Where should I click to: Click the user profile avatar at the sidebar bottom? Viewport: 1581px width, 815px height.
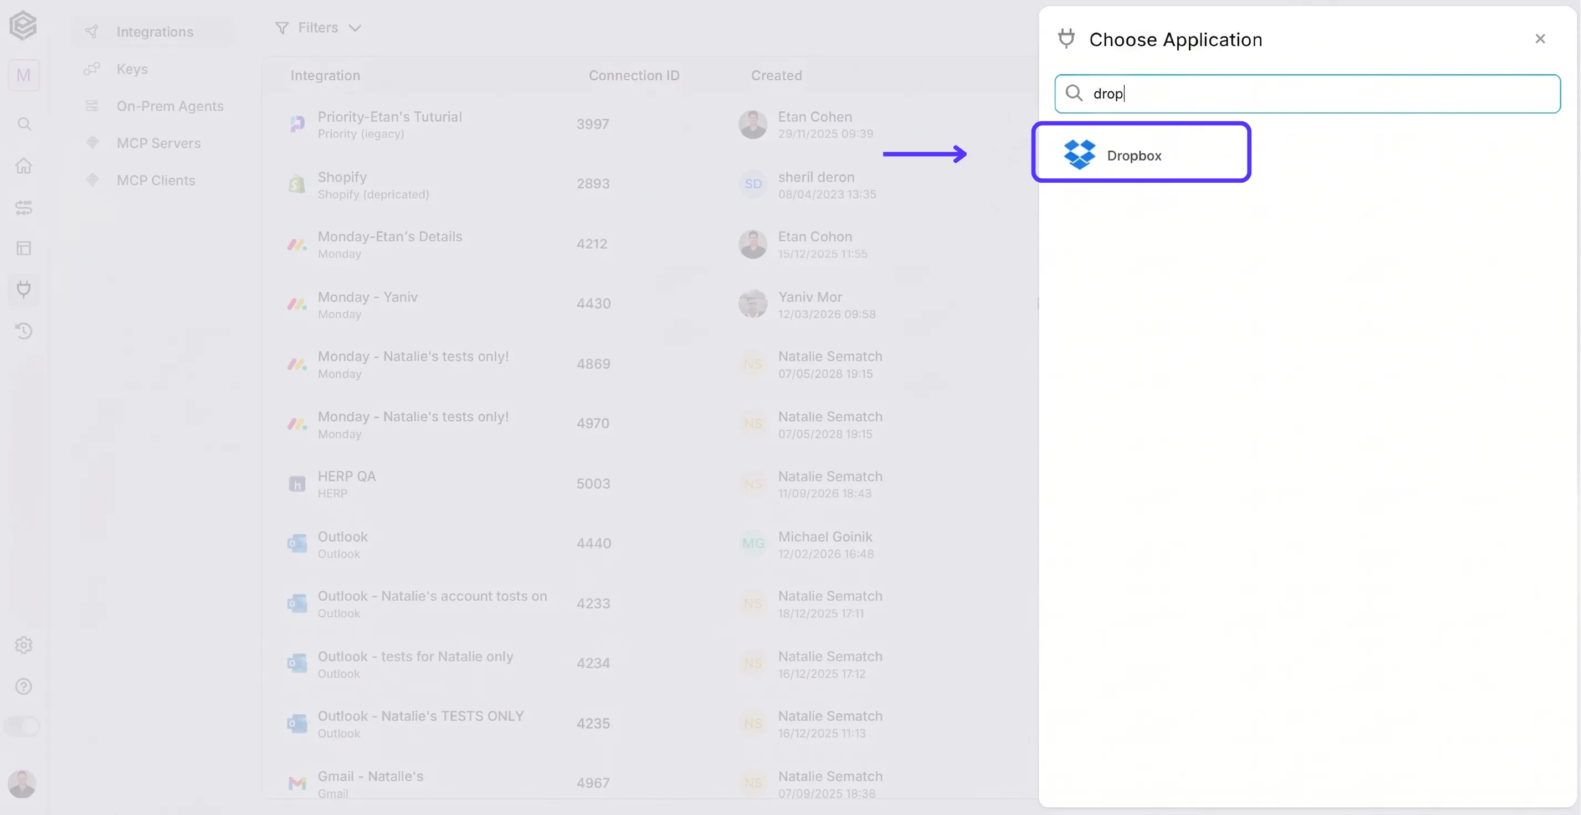coord(22,784)
